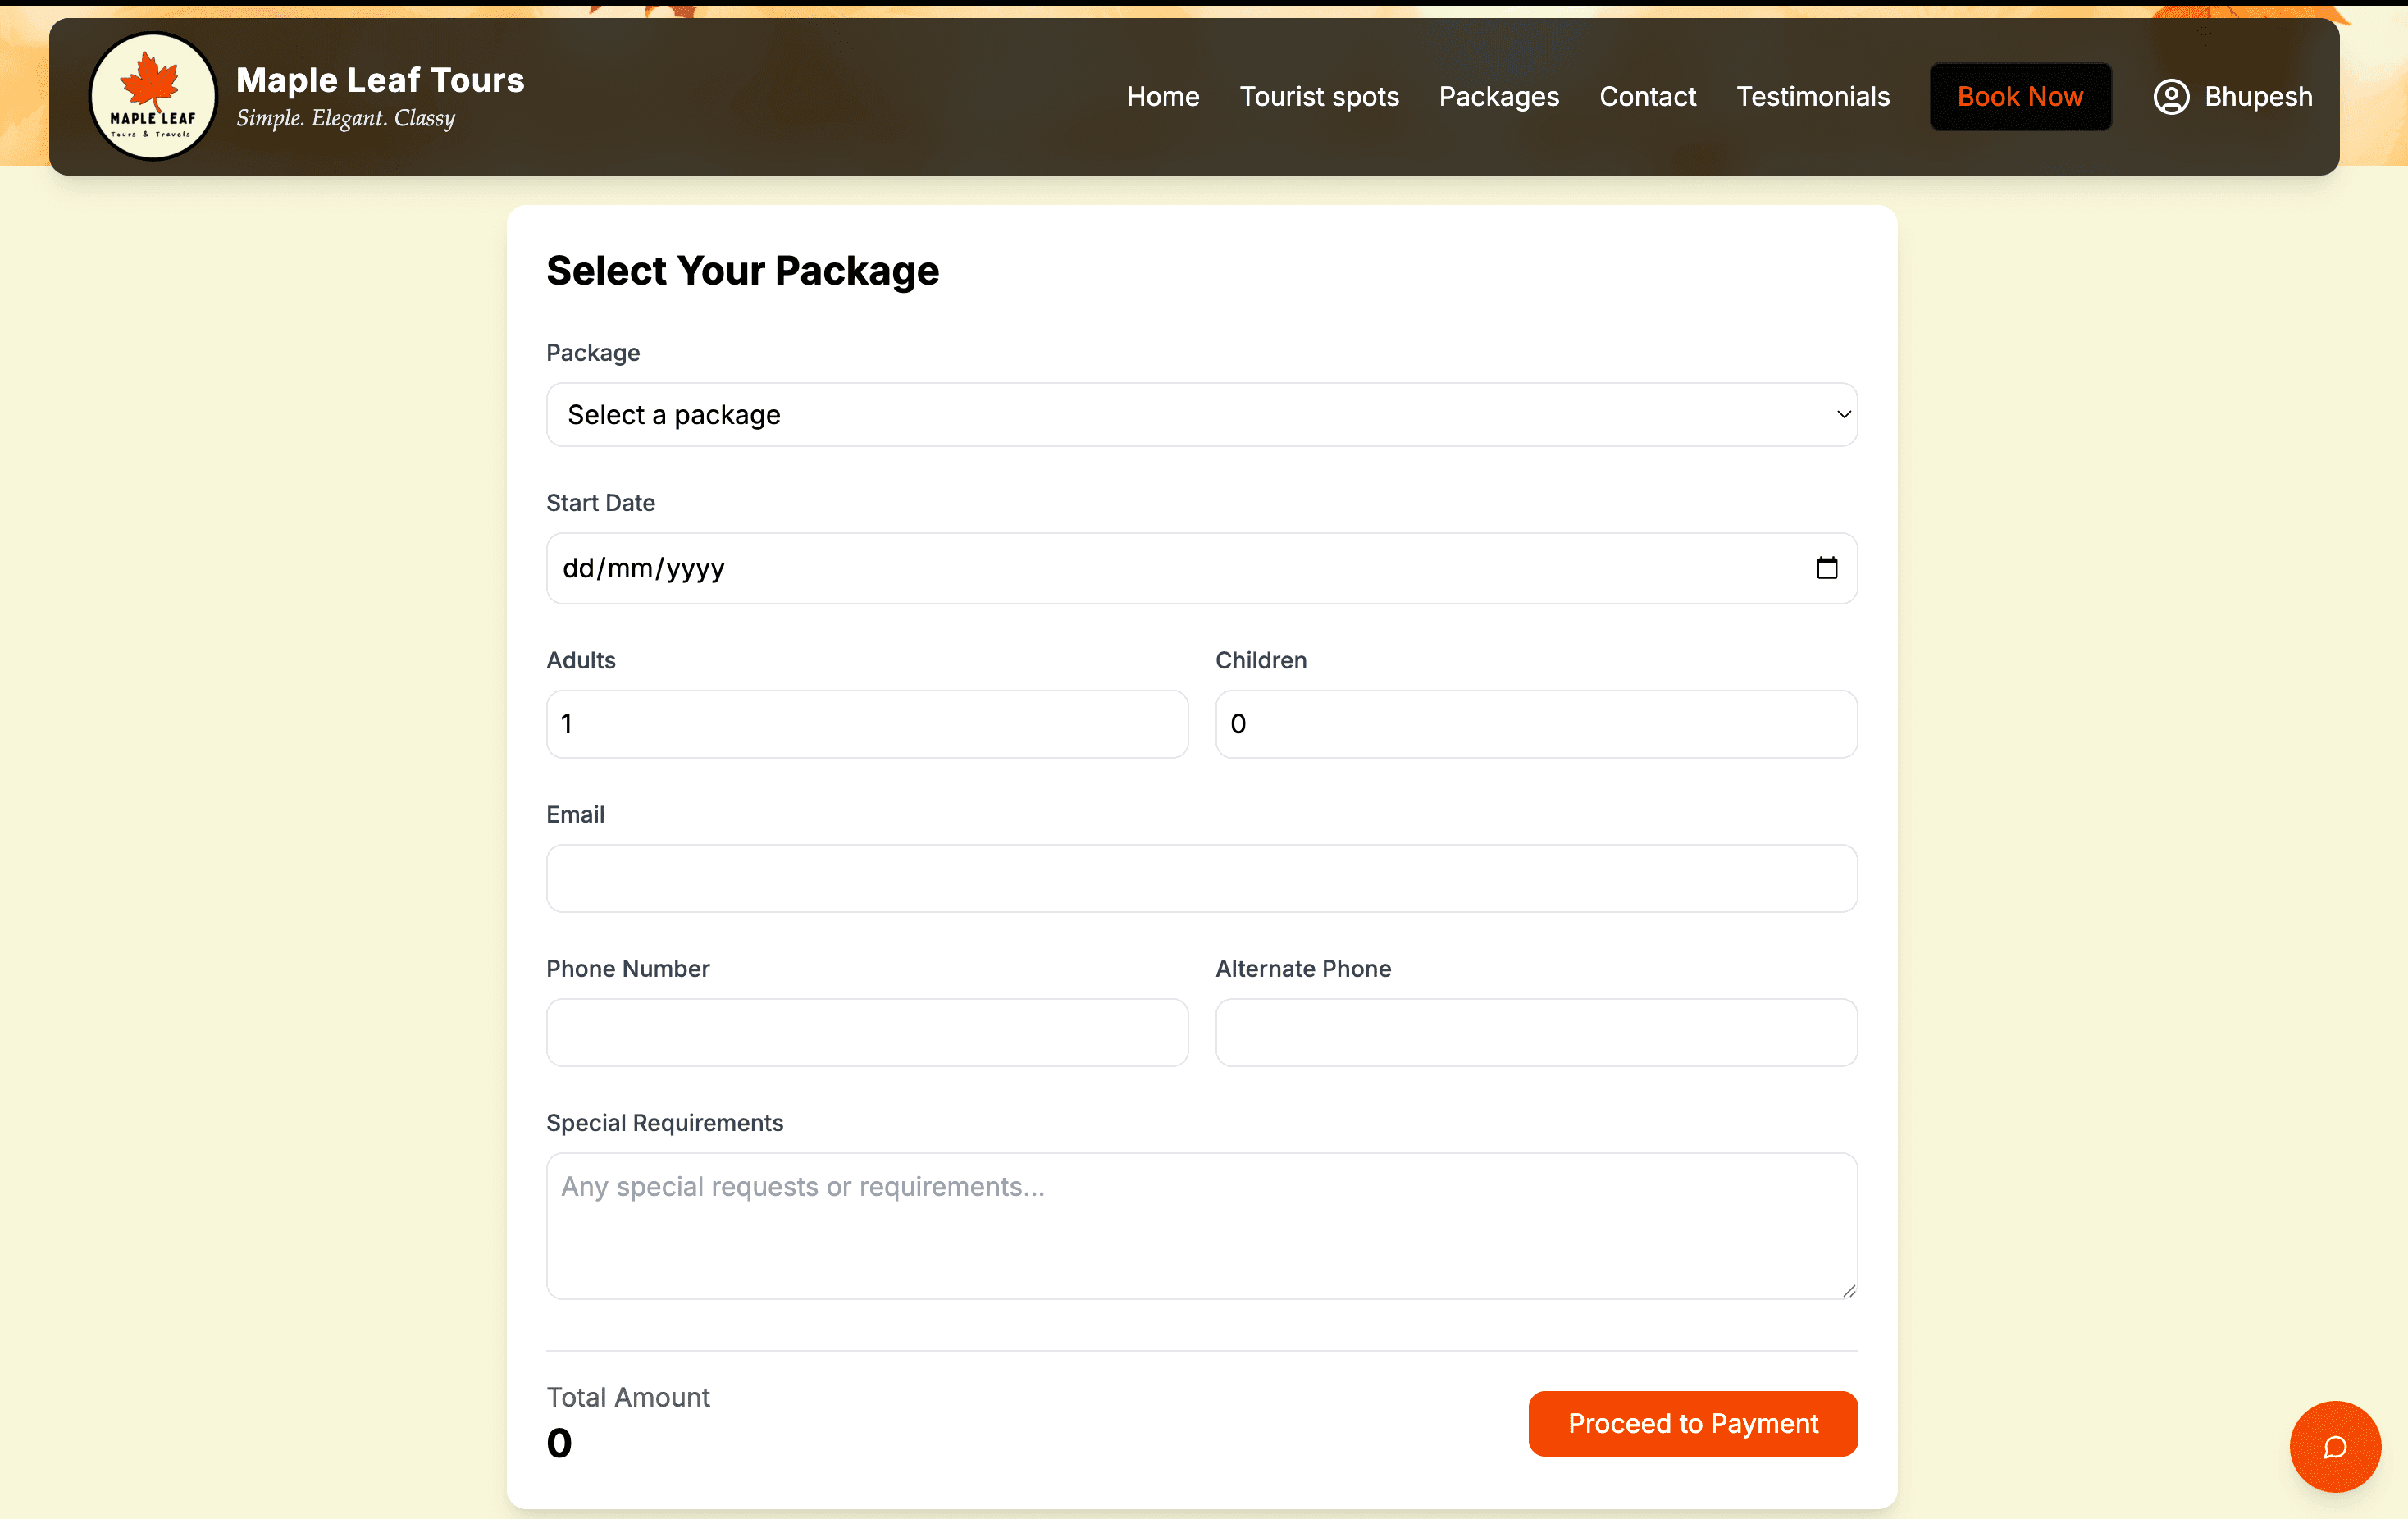Click the Maple Leaf Tours title text
Screen dimensions: 2408x1519
(x=380, y=80)
